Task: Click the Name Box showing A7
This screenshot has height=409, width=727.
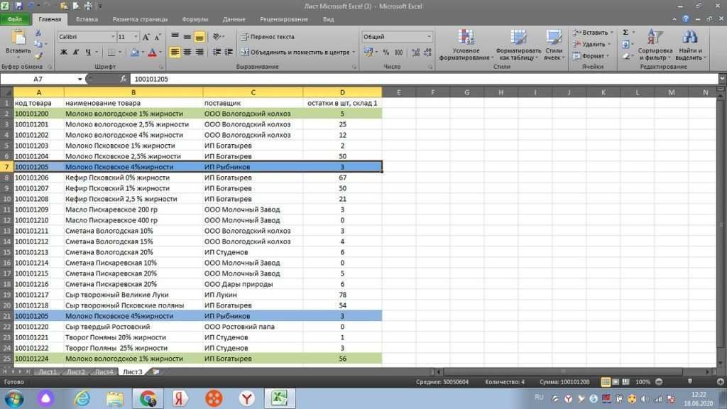Action: 38,80
